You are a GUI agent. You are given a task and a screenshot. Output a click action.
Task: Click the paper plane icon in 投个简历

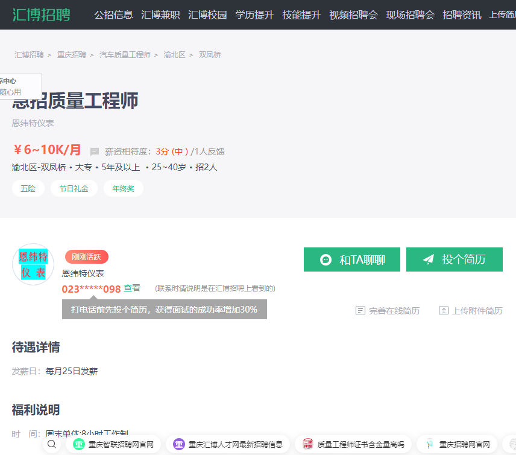[x=429, y=259]
